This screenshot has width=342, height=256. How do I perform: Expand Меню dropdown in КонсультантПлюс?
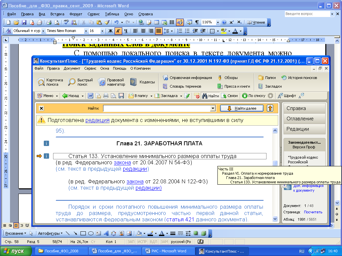pos(57,96)
